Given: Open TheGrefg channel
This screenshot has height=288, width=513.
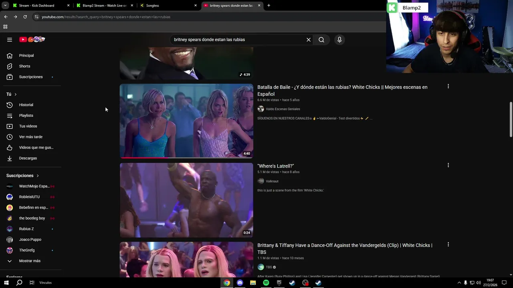Looking at the screenshot, I should [x=32, y=250].
